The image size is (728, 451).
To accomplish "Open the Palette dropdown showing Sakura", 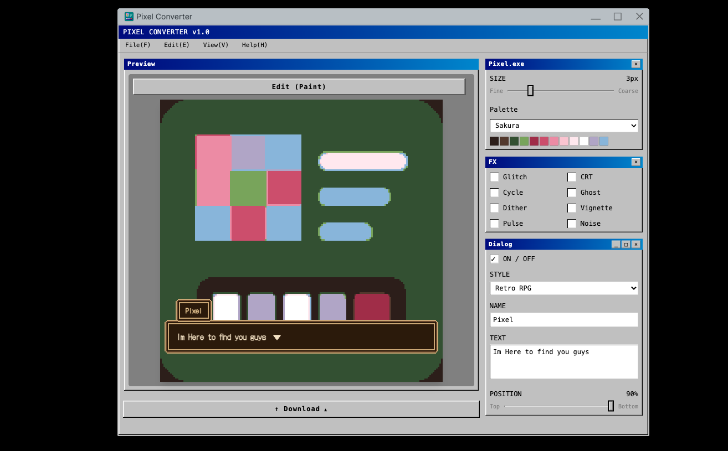I will (x=564, y=126).
